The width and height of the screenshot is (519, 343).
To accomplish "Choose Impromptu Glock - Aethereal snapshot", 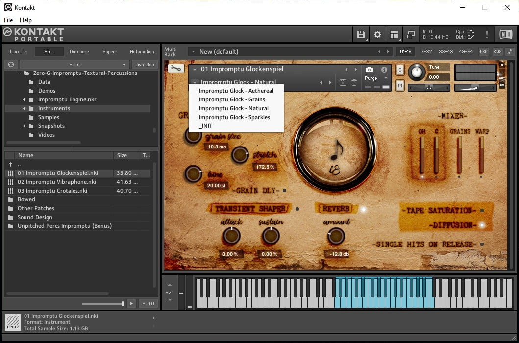I will [x=236, y=91].
